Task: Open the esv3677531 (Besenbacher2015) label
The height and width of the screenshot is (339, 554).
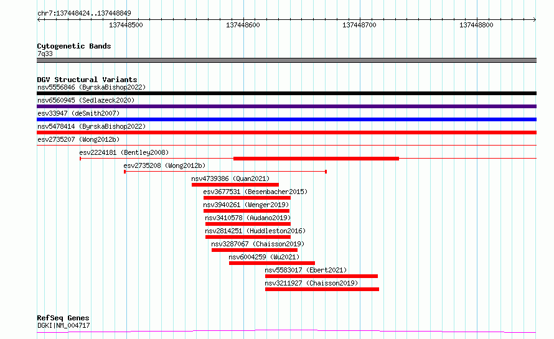Action: [255, 192]
